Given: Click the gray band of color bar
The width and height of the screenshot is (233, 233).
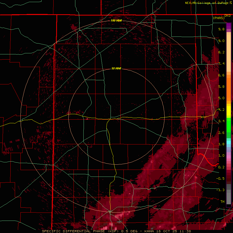Looking at the screenshot, I should click(x=229, y=194).
